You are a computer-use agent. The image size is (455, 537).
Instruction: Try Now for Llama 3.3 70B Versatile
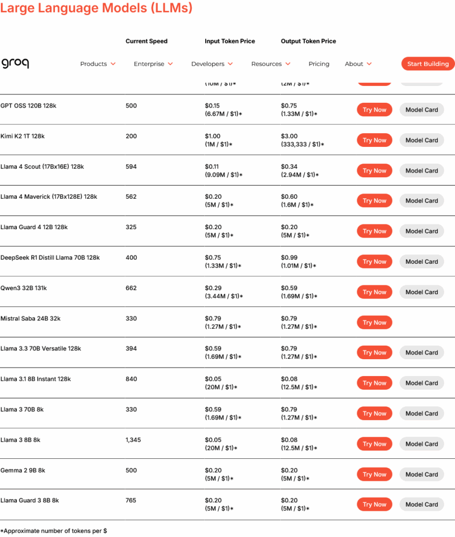(x=374, y=353)
